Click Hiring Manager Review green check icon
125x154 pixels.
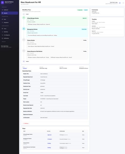tap(24, 18)
